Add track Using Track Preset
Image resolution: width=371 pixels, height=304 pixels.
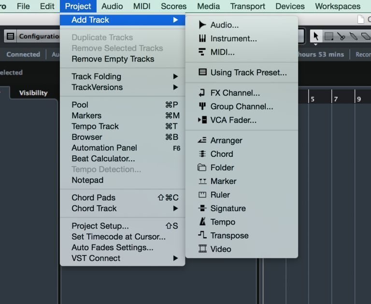pyautogui.click(x=242, y=72)
